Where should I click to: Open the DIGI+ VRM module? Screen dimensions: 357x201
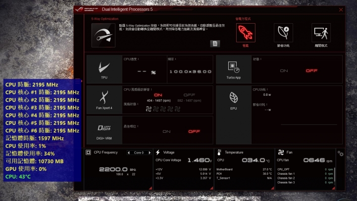coord(104,130)
